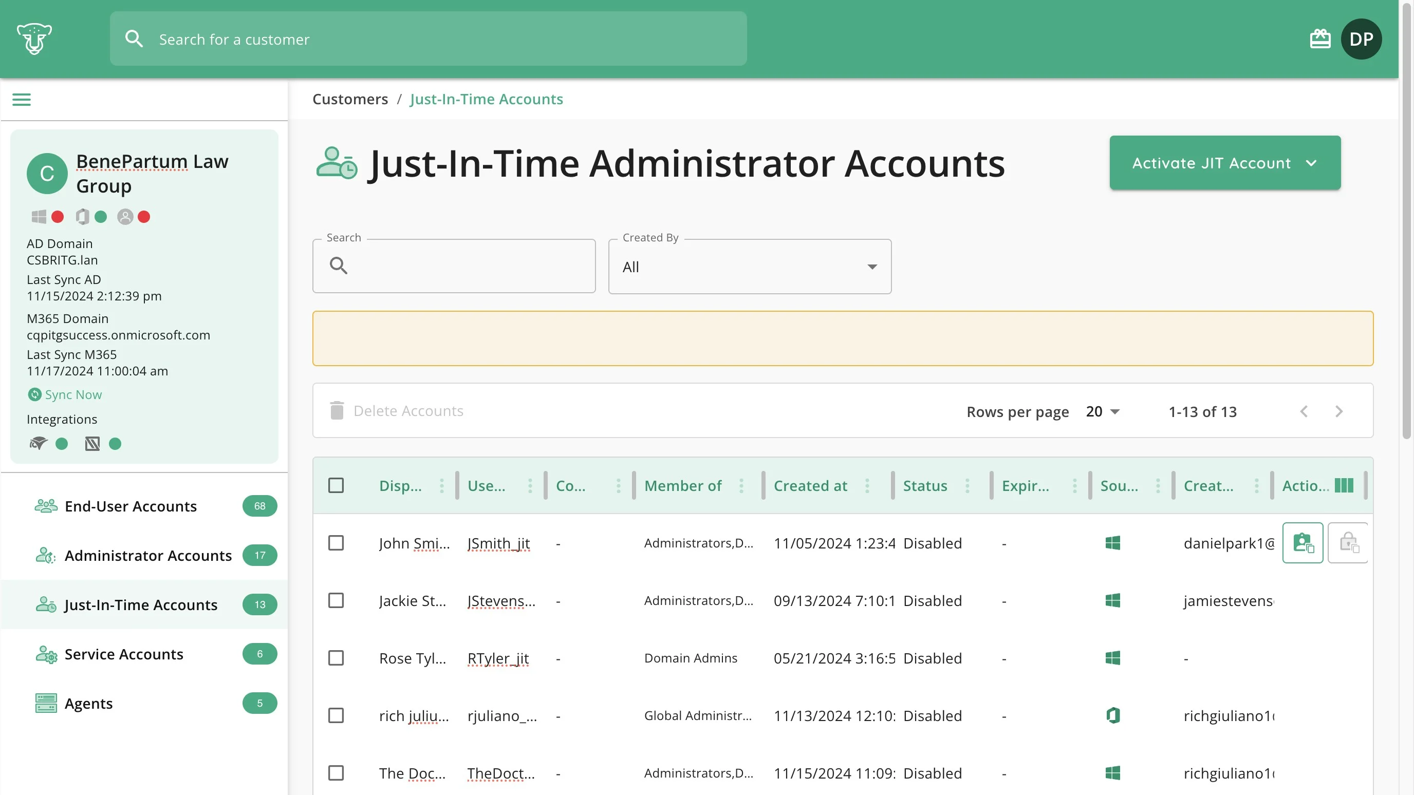
Task: Focus the Search for a customer field
Action: [x=428, y=39]
